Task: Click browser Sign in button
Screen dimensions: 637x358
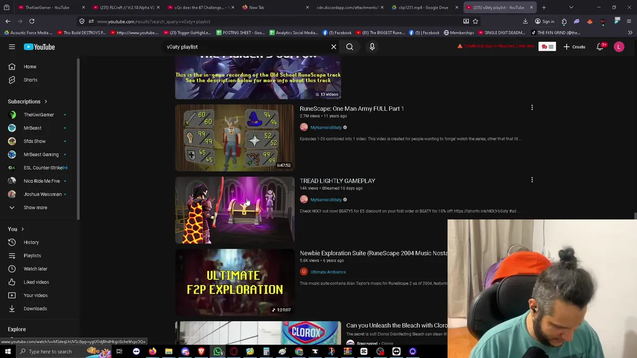Action: (x=544, y=21)
